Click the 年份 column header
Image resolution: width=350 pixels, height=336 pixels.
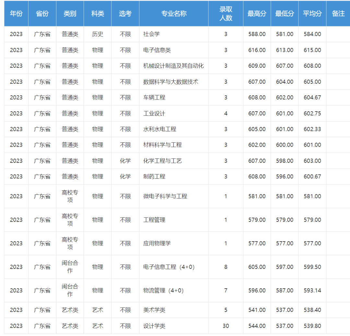pos(16,14)
